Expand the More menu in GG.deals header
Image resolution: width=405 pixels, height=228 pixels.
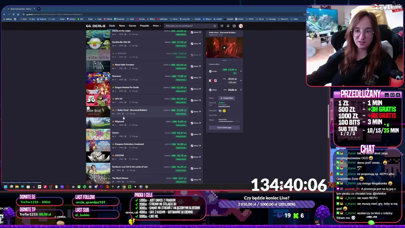click(x=157, y=26)
